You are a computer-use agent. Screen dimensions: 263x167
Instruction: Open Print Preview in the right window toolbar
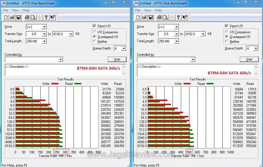pyautogui.click(x=165, y=17)
